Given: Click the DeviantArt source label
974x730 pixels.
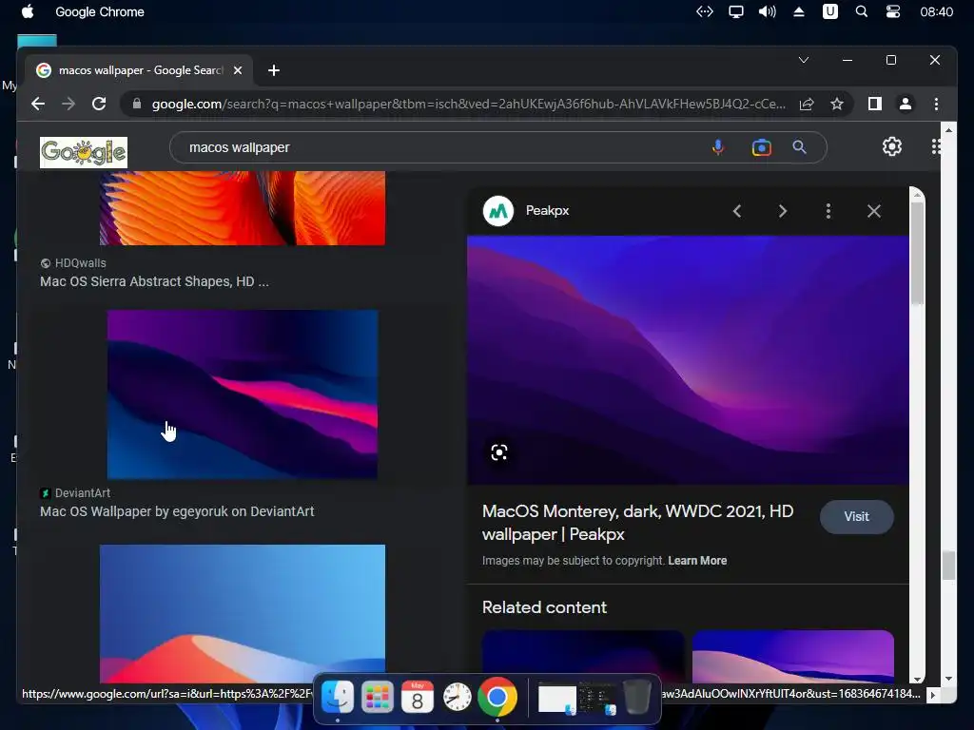Looking at the screenshot, I should (x=83, y=493).
